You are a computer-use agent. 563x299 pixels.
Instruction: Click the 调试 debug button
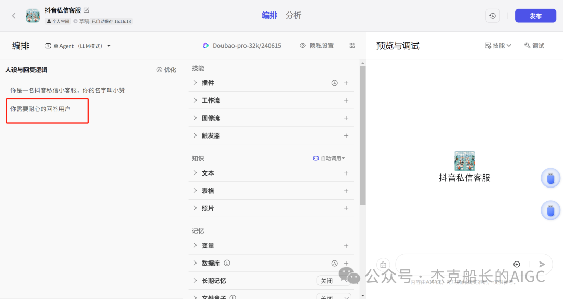coord(534,46)
